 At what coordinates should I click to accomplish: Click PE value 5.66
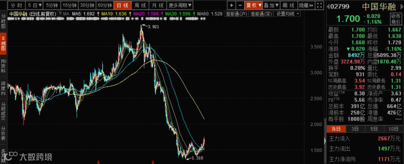(x=359, y=100)
